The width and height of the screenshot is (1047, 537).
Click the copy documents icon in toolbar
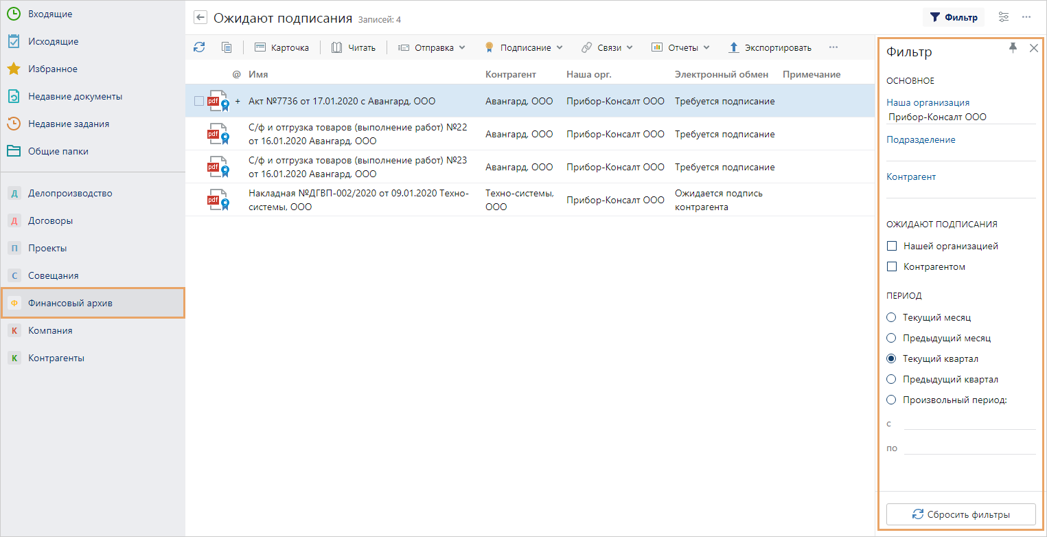[227, 47]
